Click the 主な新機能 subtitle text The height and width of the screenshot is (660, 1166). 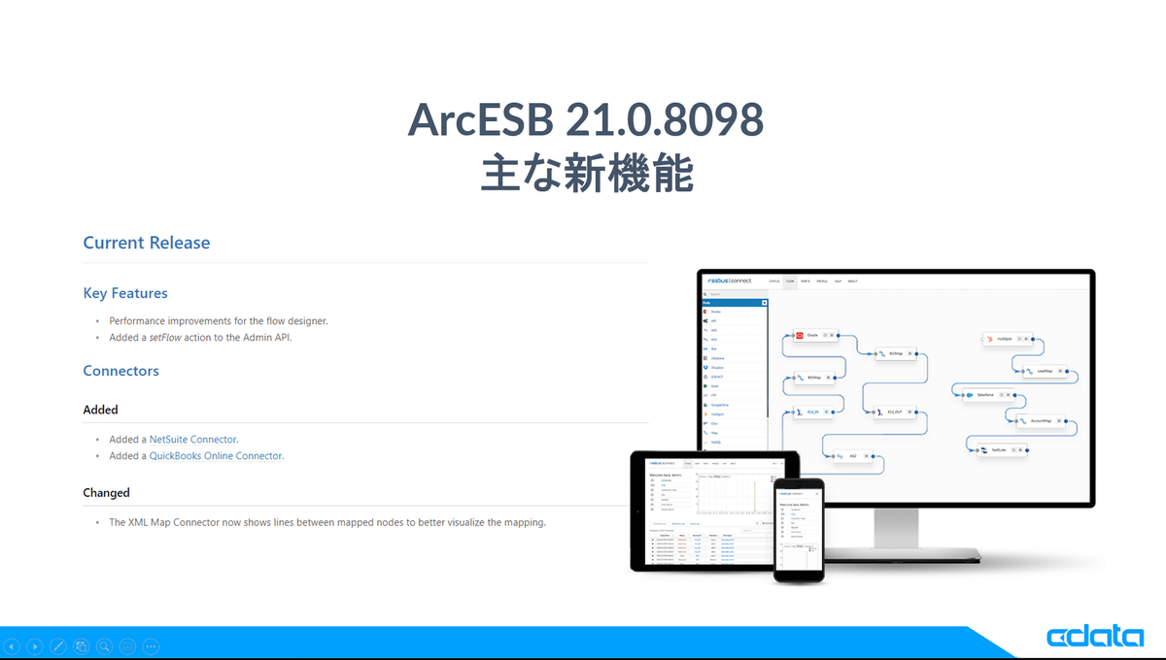(x=586, y=175)
